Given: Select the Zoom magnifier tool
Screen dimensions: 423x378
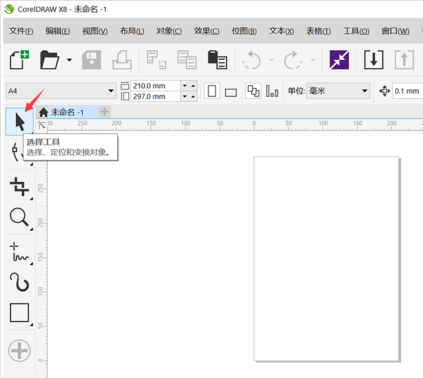Looking at the screenshot, I should (x=19, y=218).
